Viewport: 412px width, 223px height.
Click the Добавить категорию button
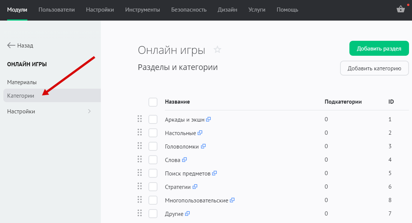point(374,68)
